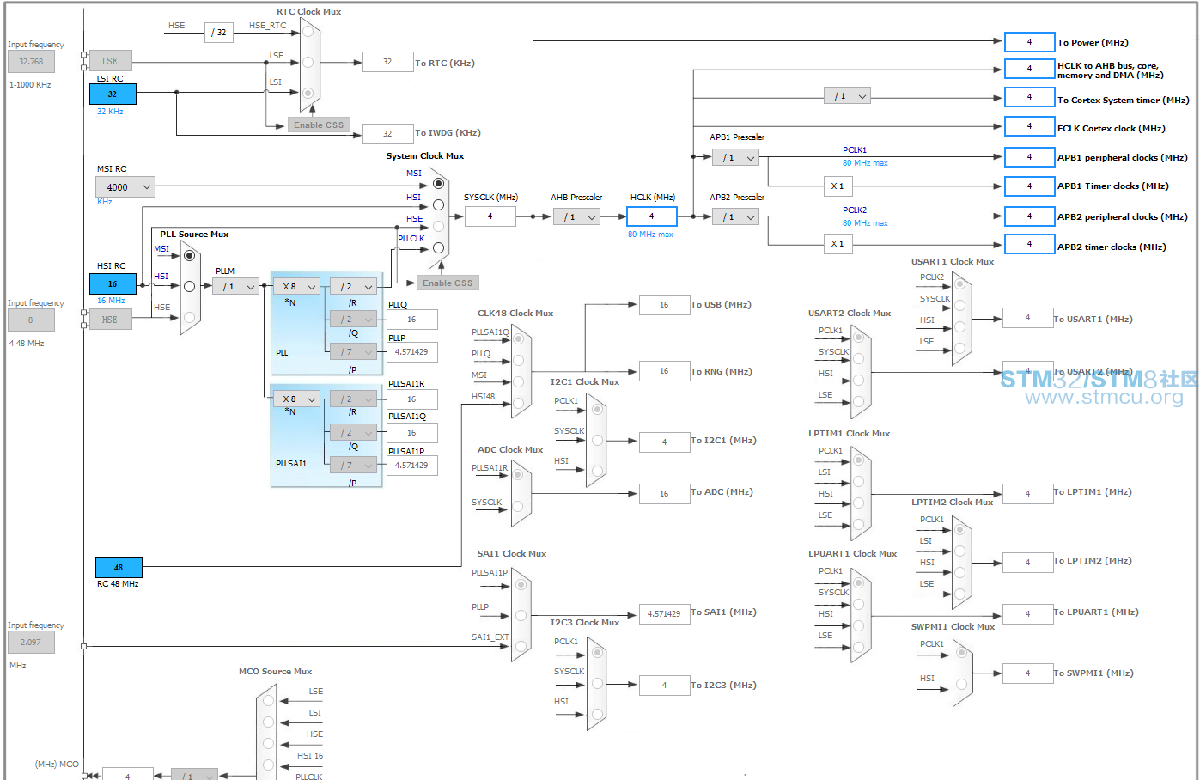This screenshot has height=780, width=1200.
Task: Choose HSI in the I2C3 Clock Mux
Action: 597,714
